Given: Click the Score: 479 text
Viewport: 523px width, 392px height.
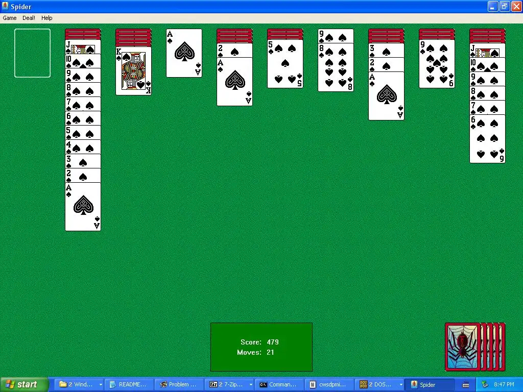Looking at the screenshot, I should pos(259,342).
